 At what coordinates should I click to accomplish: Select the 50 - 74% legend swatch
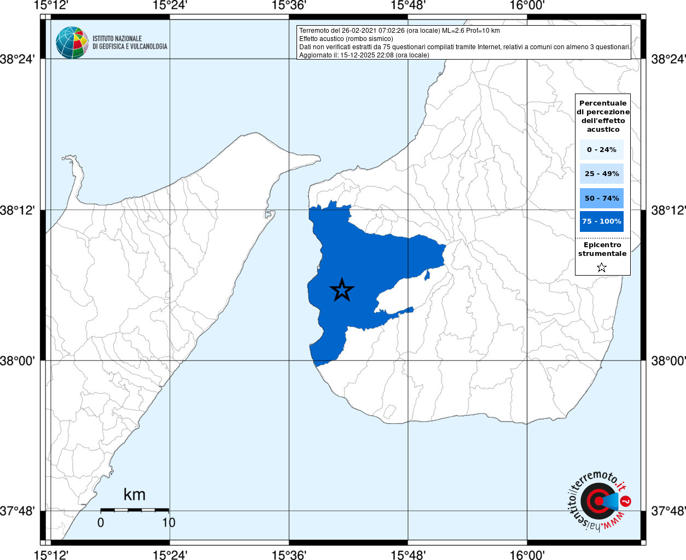click(x=602, y=198)
